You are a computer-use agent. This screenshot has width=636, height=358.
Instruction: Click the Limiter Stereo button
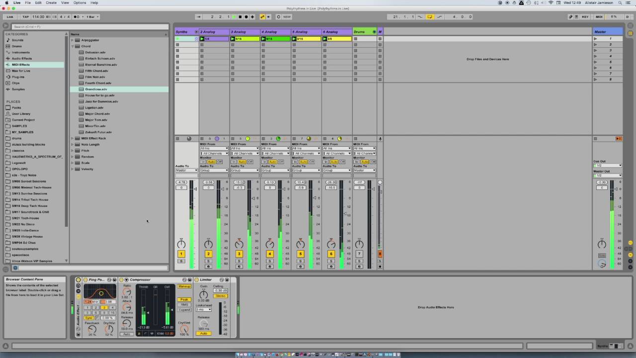coord(221,296)
